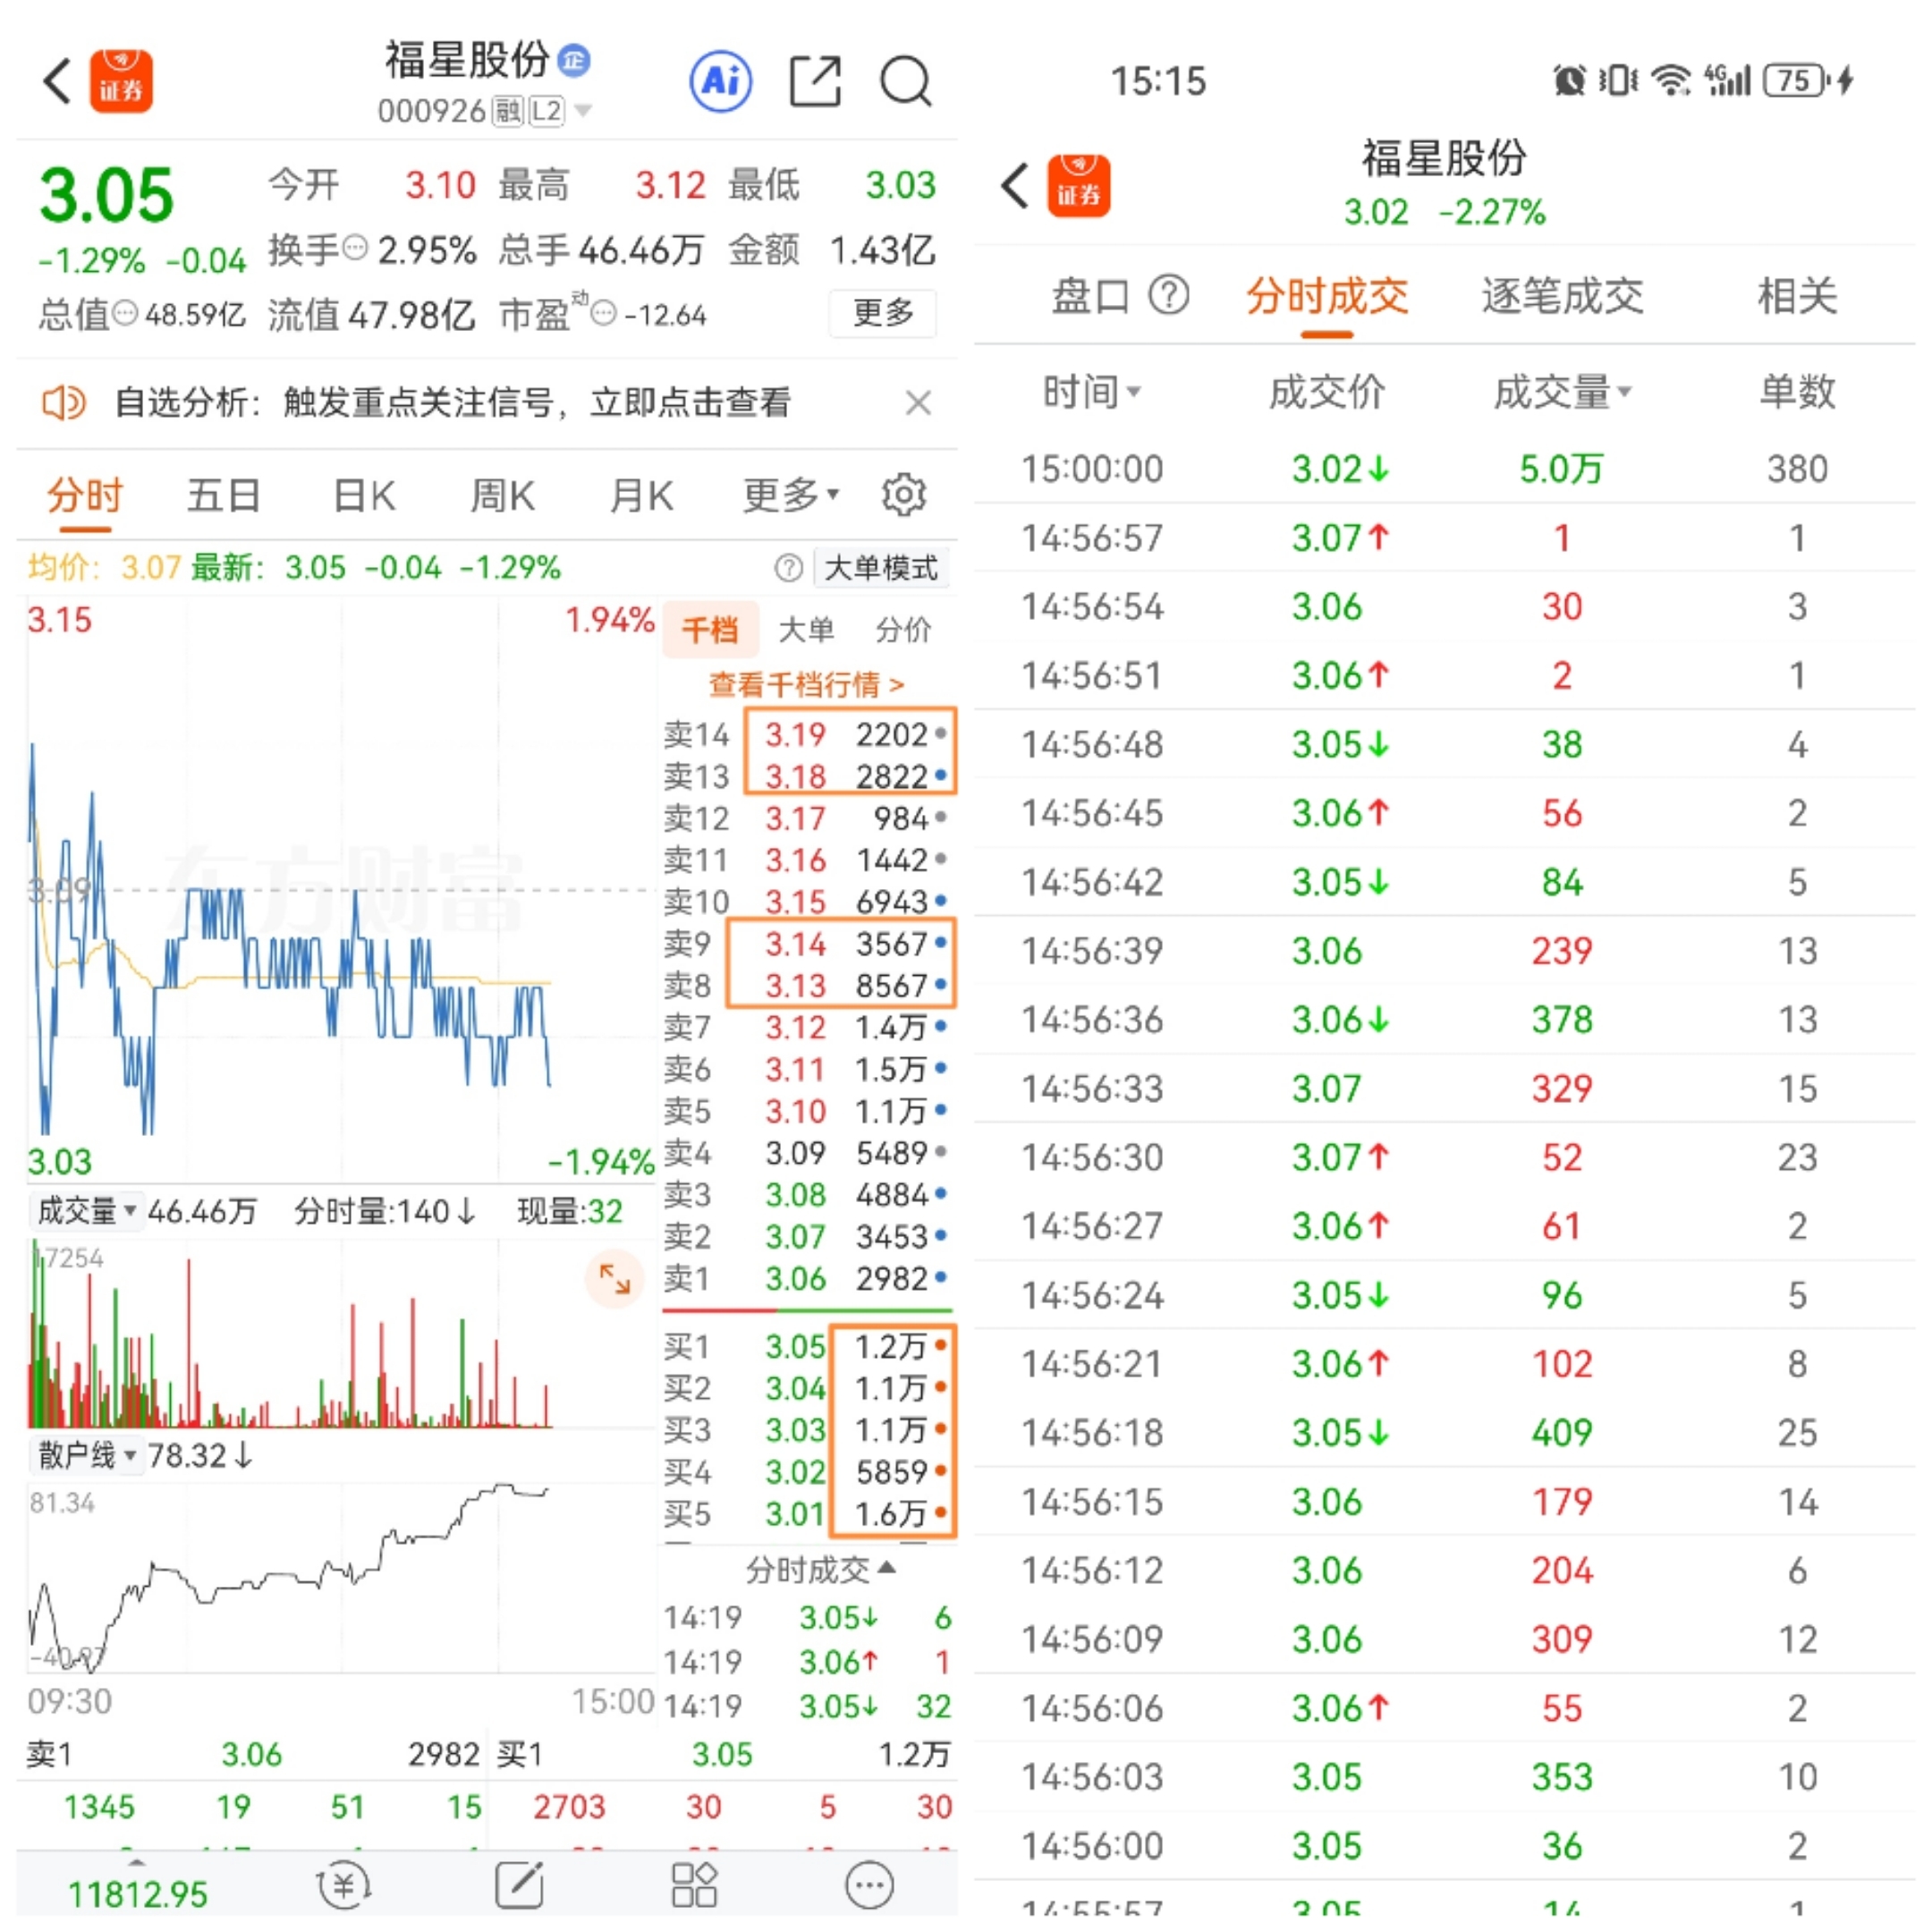1932x1932 pixels.
Task: Open the AI assistant icon
Action: point(721,81)
